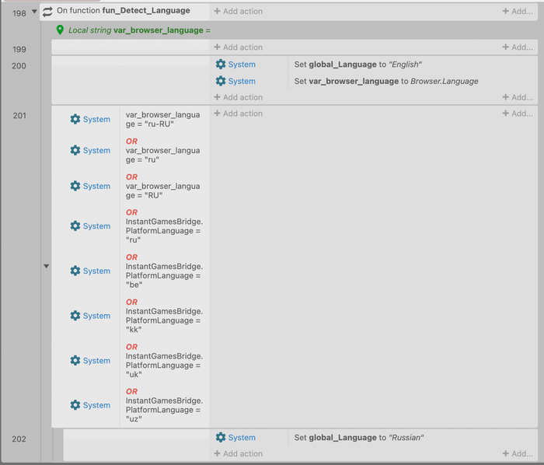Click System gear icon for Set var_browser_language action
This screenshot has height=465, width=544.
click(221, 81)
